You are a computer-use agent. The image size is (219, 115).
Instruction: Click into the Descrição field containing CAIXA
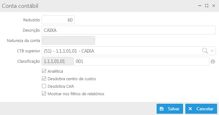tap(129, 30)
